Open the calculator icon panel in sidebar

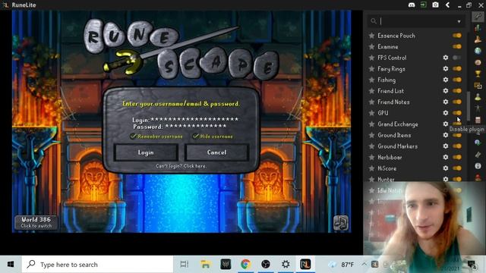(478, 120)
